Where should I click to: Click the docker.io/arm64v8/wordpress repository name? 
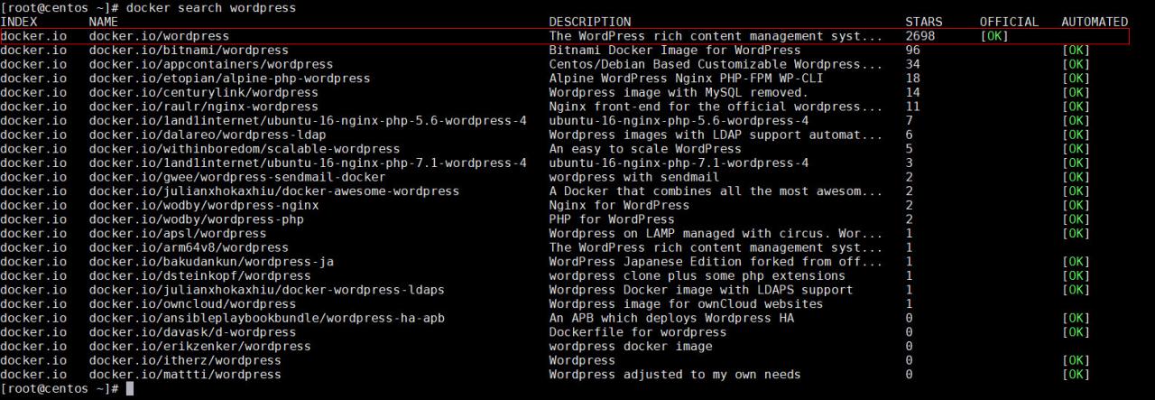click(x=189, y=247)
